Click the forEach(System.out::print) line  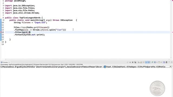[x=29, y=35]
